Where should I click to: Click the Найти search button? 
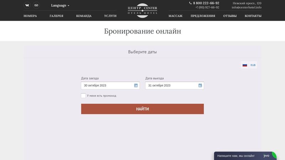(142, 109)
